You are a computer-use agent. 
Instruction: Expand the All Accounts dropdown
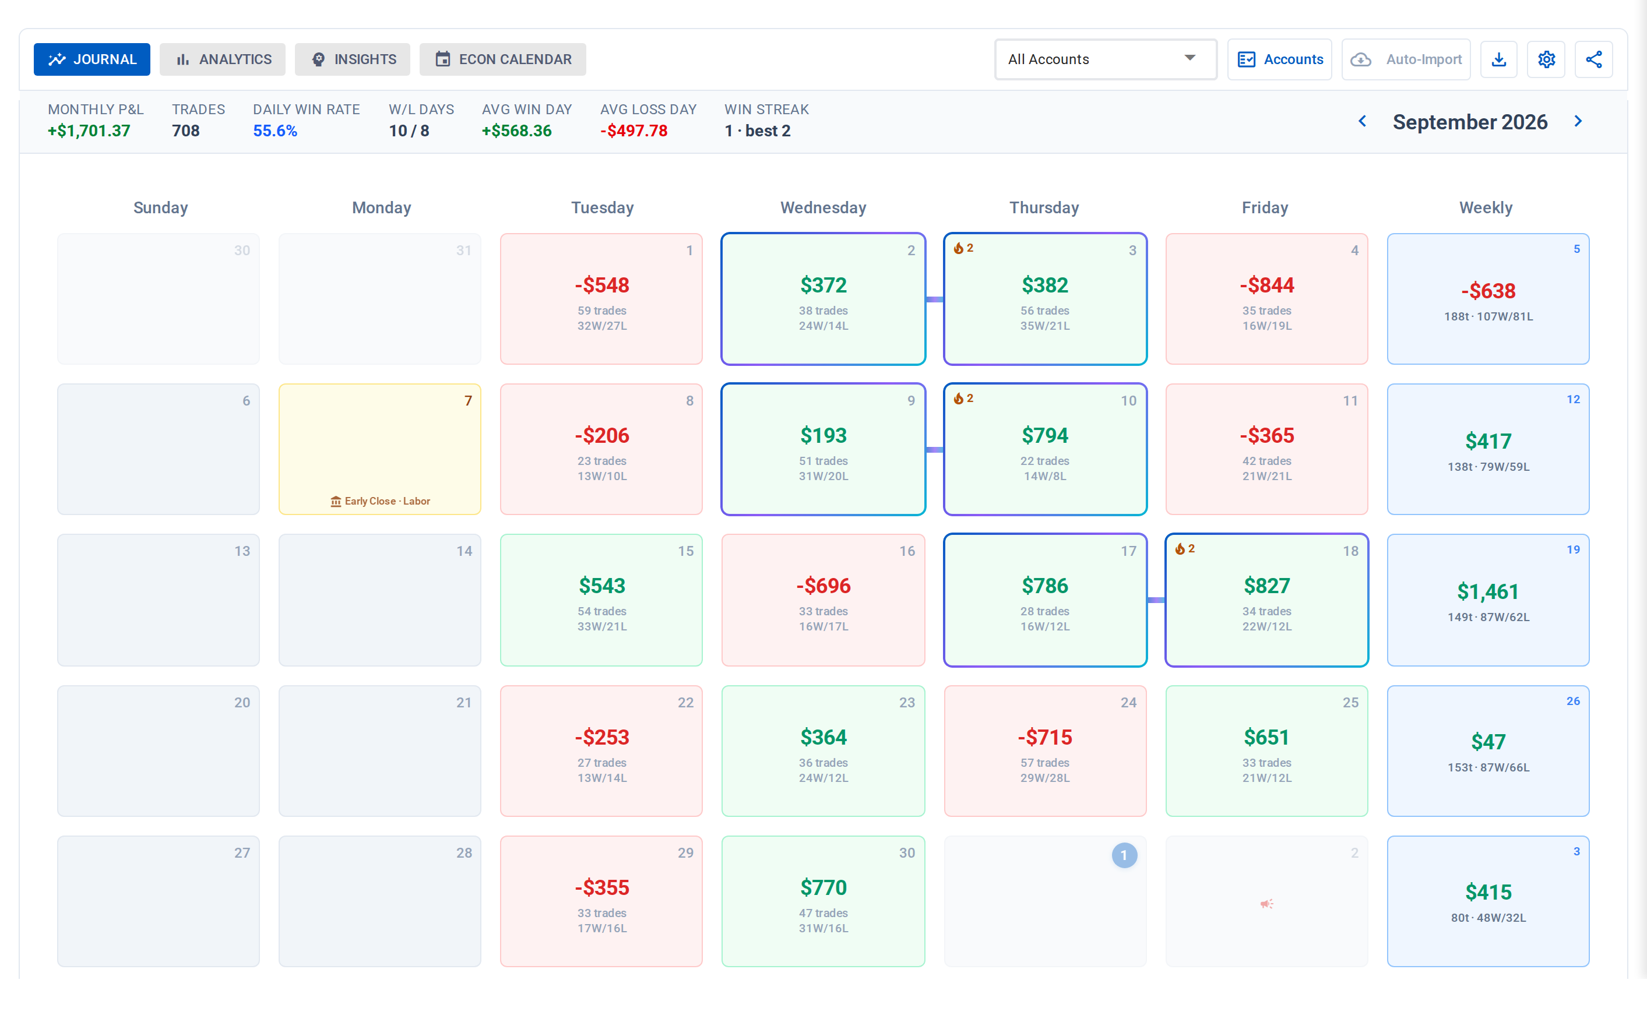[x=1106, y=59]
